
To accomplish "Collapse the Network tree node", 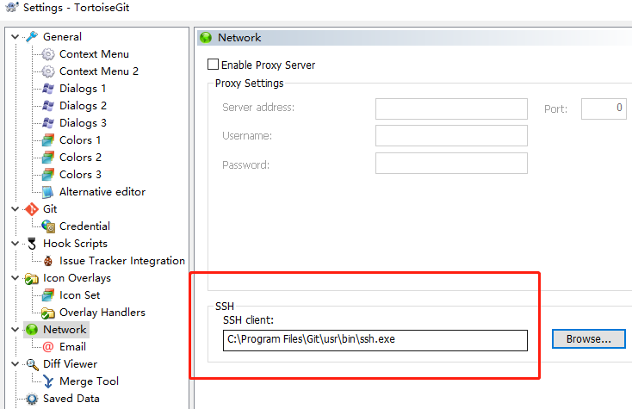I will pos(15,330).
